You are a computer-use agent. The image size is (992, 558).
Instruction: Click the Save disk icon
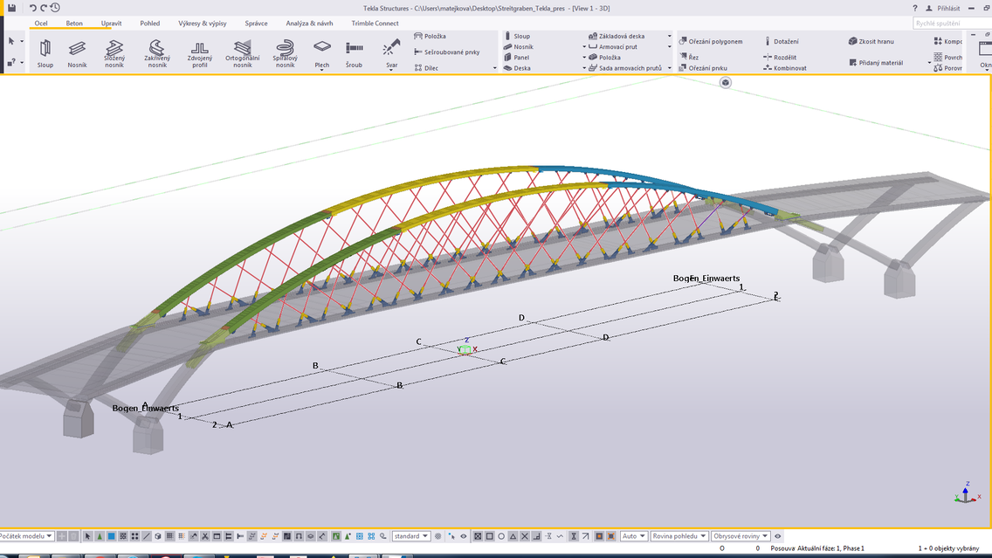[x=11, y=8]
